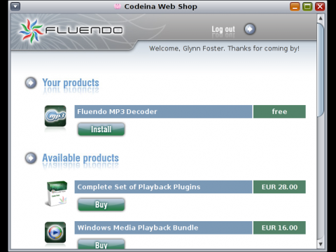The height and width of the screenshot is (252, 336).
Task: Install the Fluendo MP3 Decoder
Action: tap(101, 129)
